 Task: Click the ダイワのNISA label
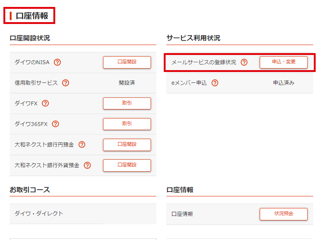[32, 62]
